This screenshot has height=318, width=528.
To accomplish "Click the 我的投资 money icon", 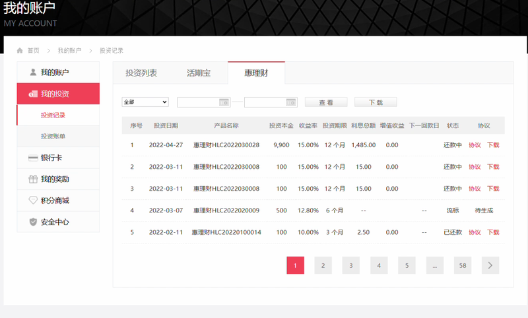I will click(33, 94).
